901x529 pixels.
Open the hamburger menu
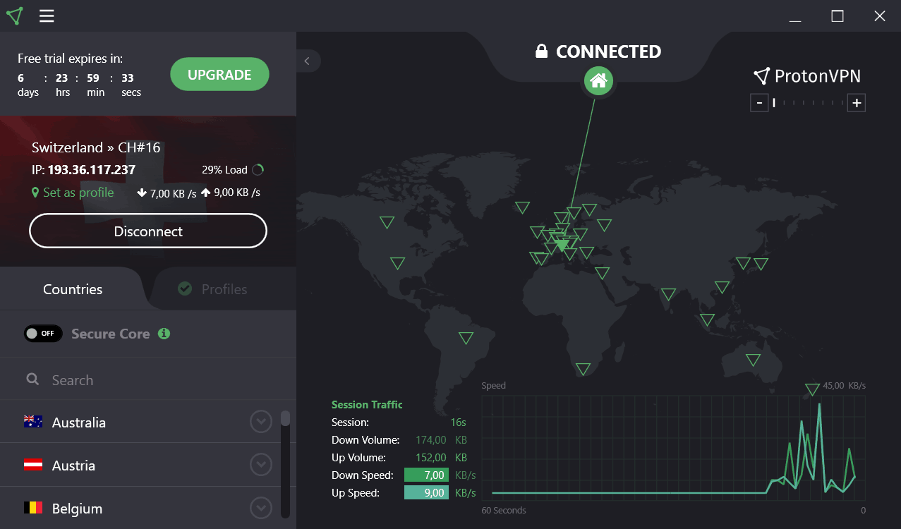pos(47,16)
